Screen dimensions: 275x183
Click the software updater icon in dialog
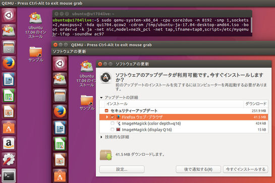tap(105, 78)
